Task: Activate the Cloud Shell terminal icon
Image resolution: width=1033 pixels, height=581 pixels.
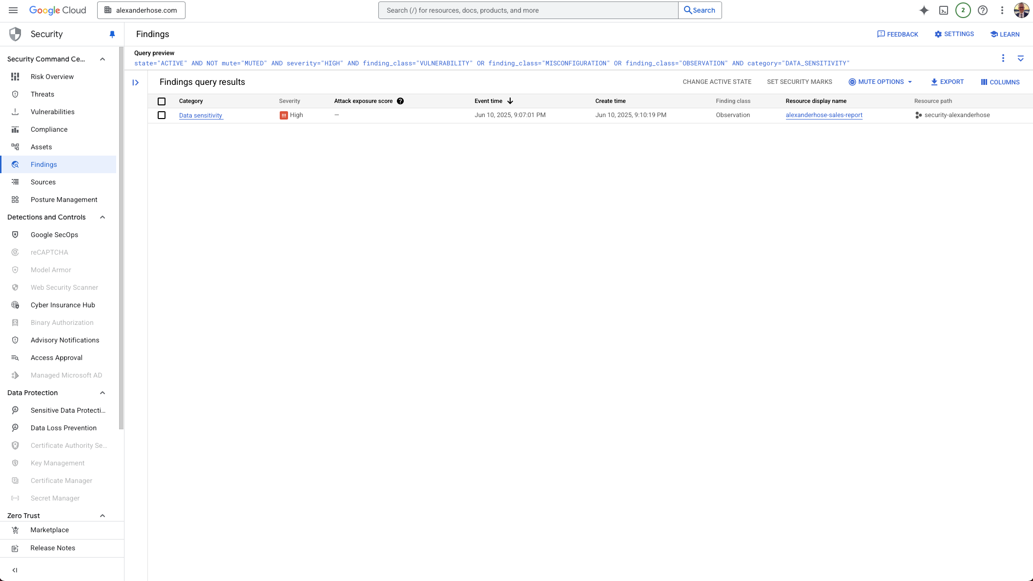Action: click(x=944, y=10)
